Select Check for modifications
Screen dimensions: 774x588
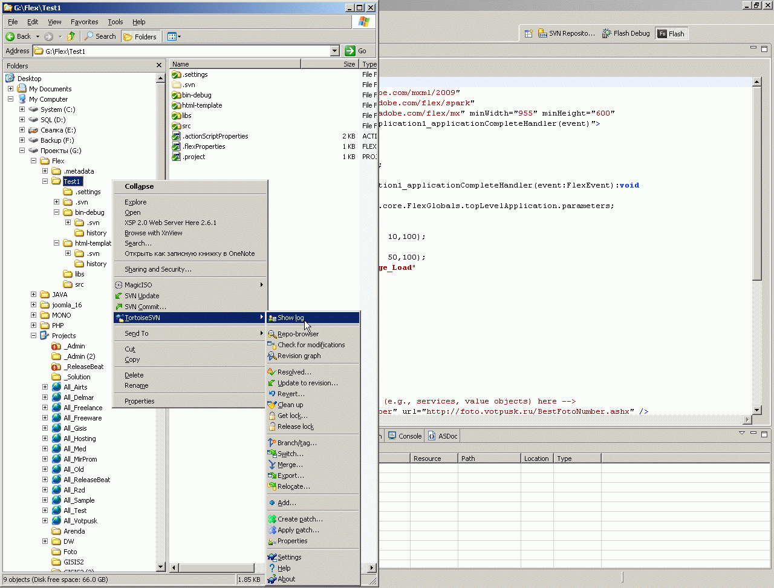pos(311,345)
